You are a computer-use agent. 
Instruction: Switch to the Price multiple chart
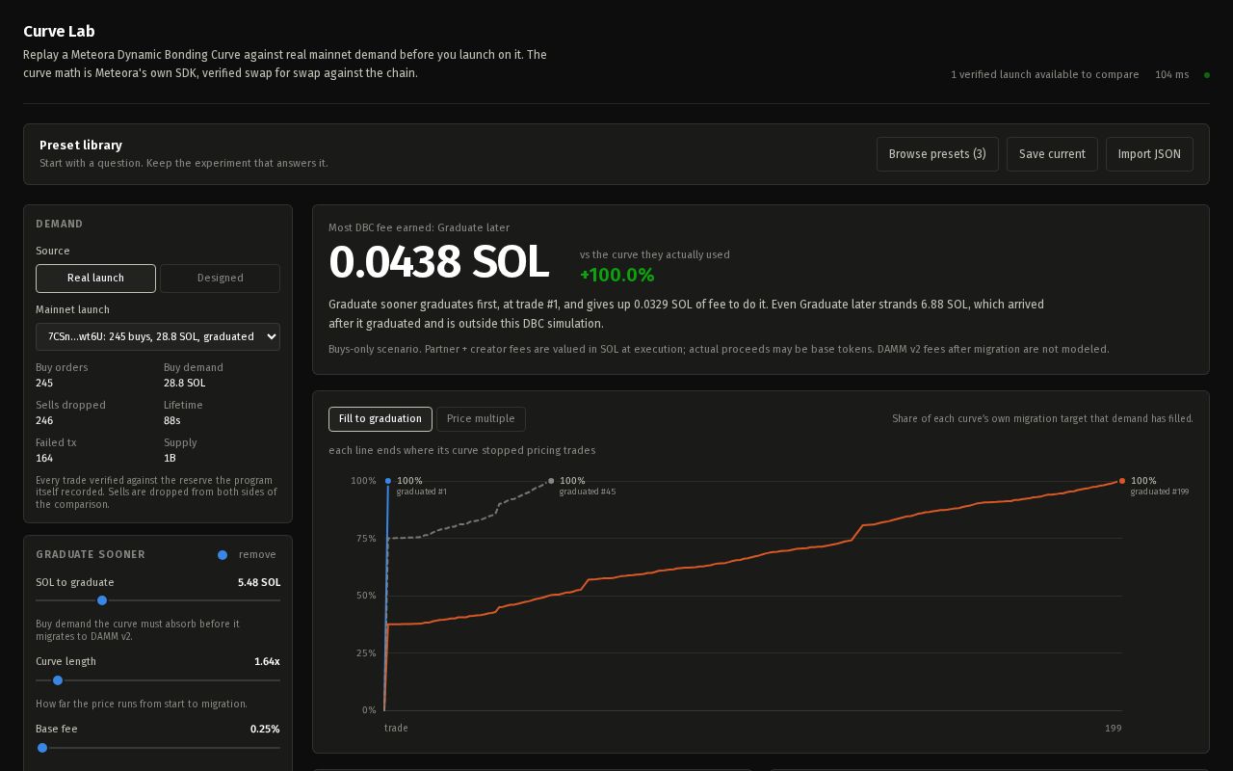(481, 419)
